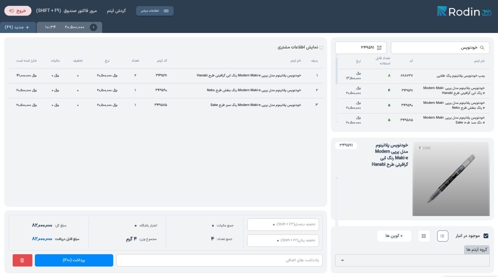Click the نرخ invoice column header
Image resolution: width=498 pixels, height=277 pixels.
click(107, 61)
